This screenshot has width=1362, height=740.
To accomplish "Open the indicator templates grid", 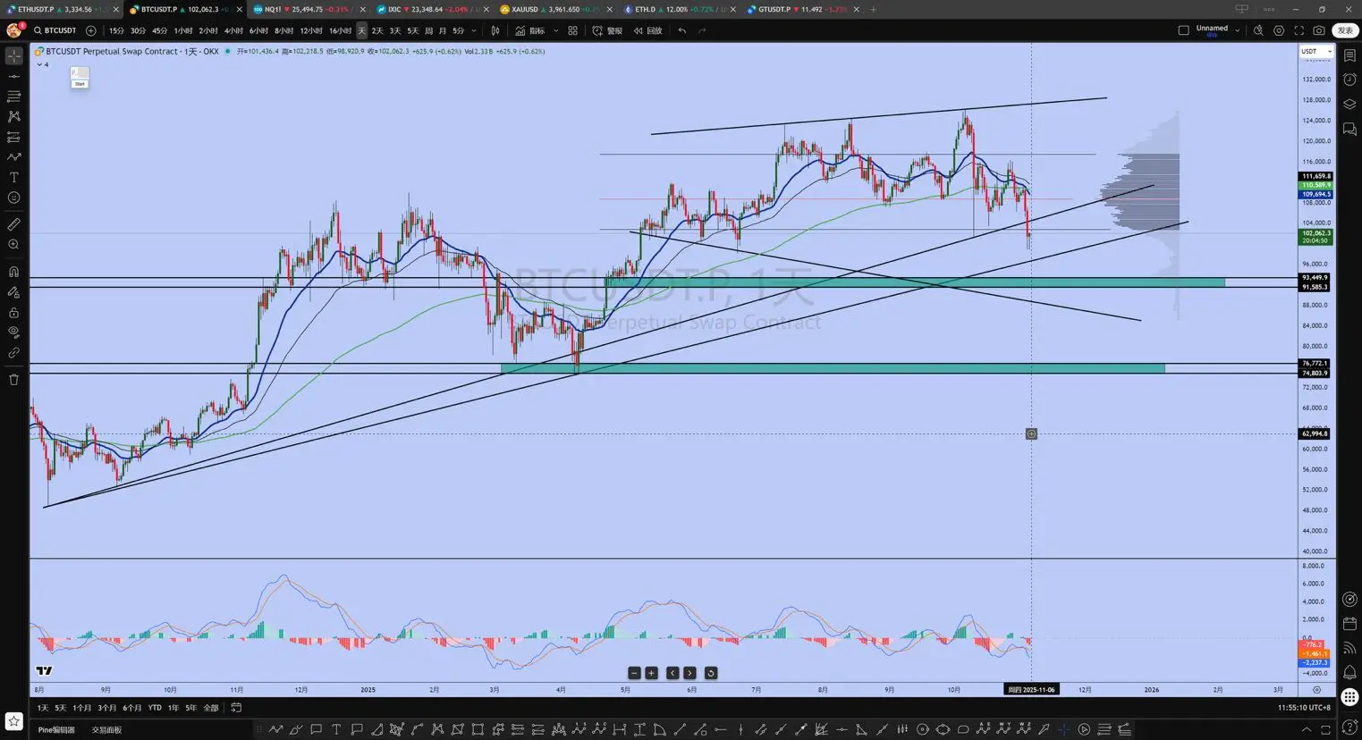I will (x=572, y=30).
